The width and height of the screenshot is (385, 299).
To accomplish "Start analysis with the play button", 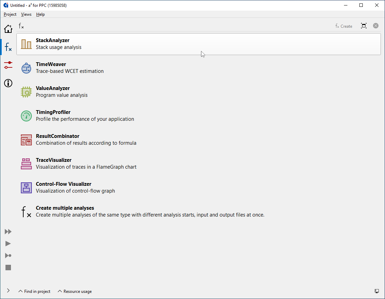I will click(8, 244).
